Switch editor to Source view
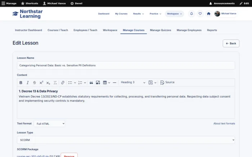Screen dimensions: 252x157 tap(167, 82)
